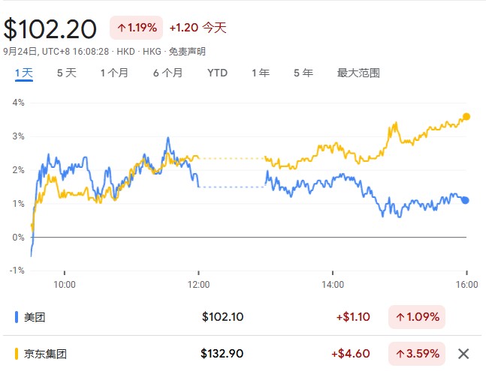Show the 1年 chart range
Image resolution: width=486 pixels, height=371 pixels.
tap(261, 73)
